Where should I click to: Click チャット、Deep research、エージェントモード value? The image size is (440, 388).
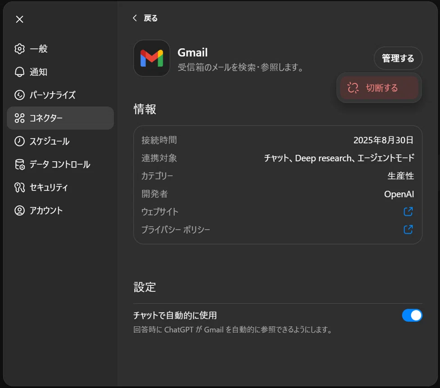[x=339, y=158]
